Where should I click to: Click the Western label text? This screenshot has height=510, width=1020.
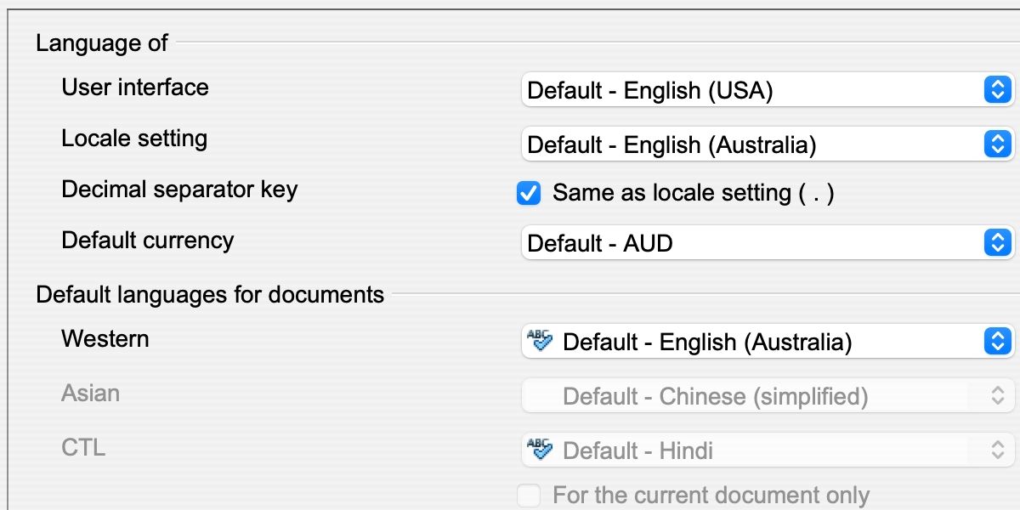click(105, 338)
